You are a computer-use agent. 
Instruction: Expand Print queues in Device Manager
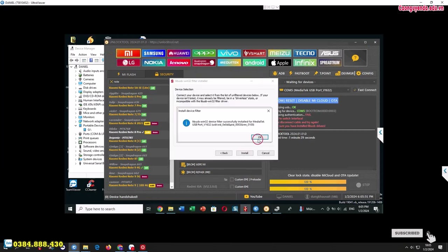click(76, 138)
